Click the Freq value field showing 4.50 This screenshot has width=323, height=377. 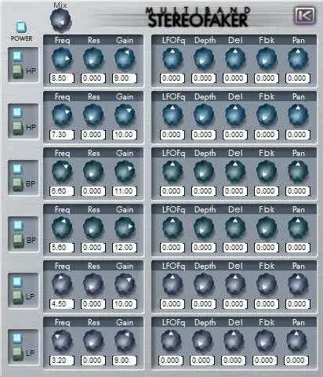(x=62, y=304)
